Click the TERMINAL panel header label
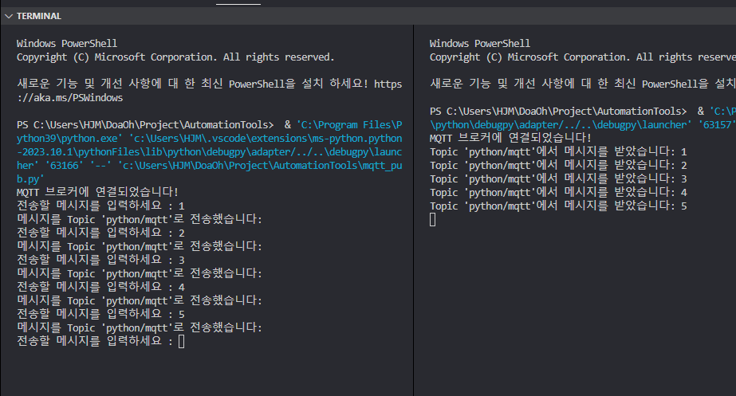 39,16
